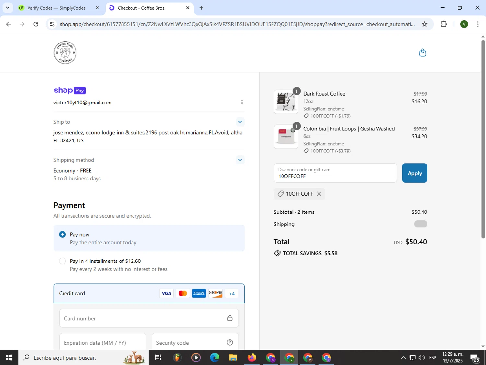Open the notification center icon

click(475, 358)
